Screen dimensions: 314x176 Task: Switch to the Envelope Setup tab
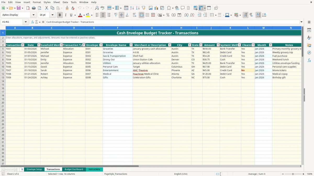coord(34,169)
